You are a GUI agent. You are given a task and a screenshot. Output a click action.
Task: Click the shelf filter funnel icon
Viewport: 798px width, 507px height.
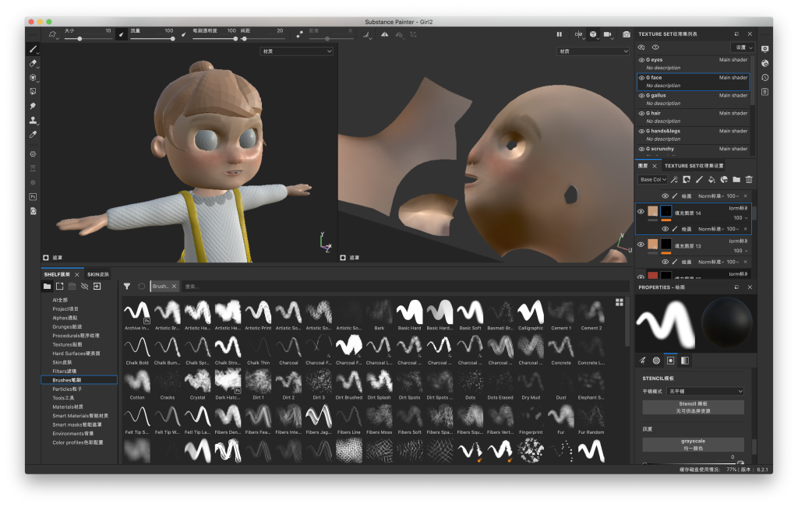pyautogui.click(x=127, y=287)
